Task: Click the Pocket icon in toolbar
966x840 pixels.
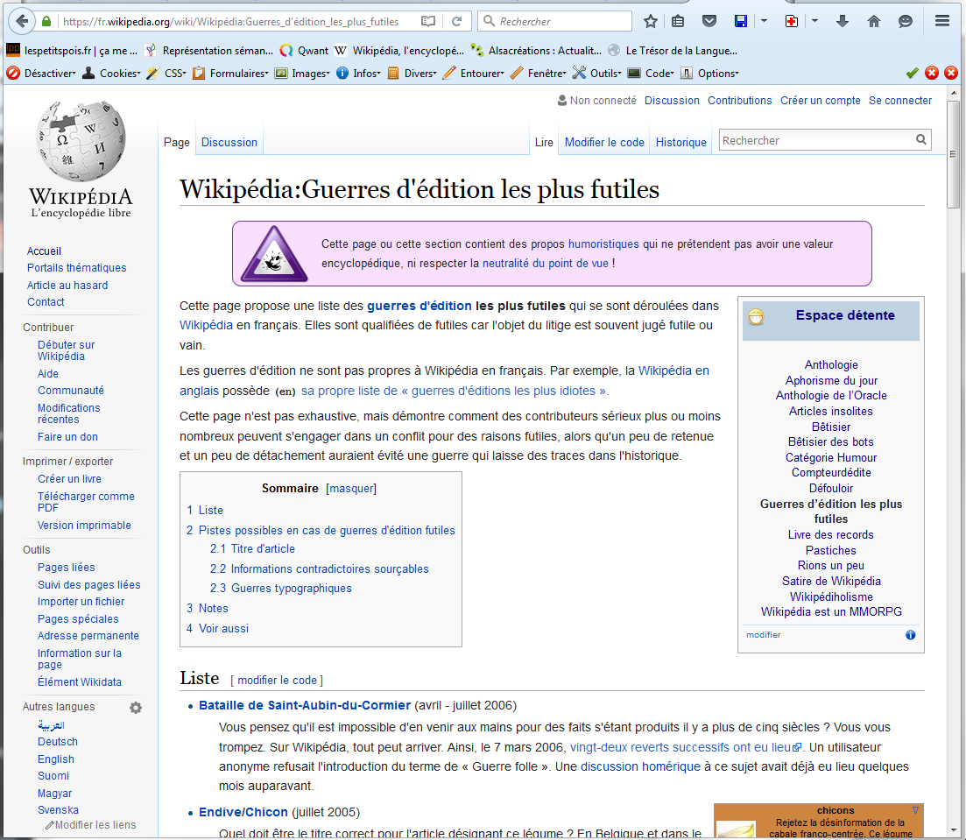Action: point(709,21)
